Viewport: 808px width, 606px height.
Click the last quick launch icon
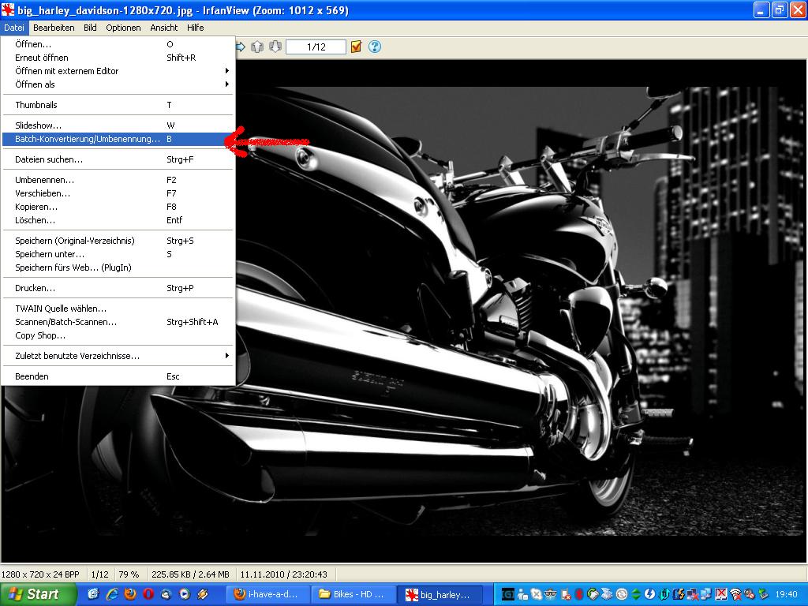(203, 594)
